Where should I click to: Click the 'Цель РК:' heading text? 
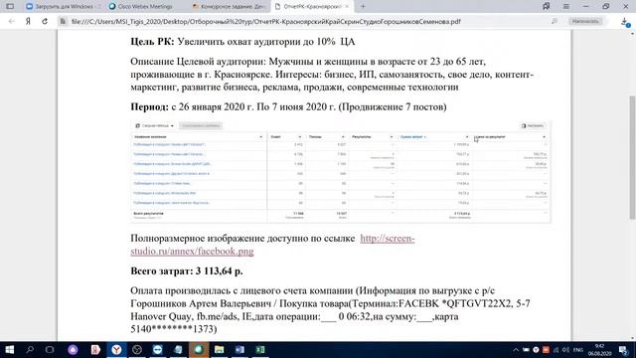pyautogui.click(x=152, y=42)
